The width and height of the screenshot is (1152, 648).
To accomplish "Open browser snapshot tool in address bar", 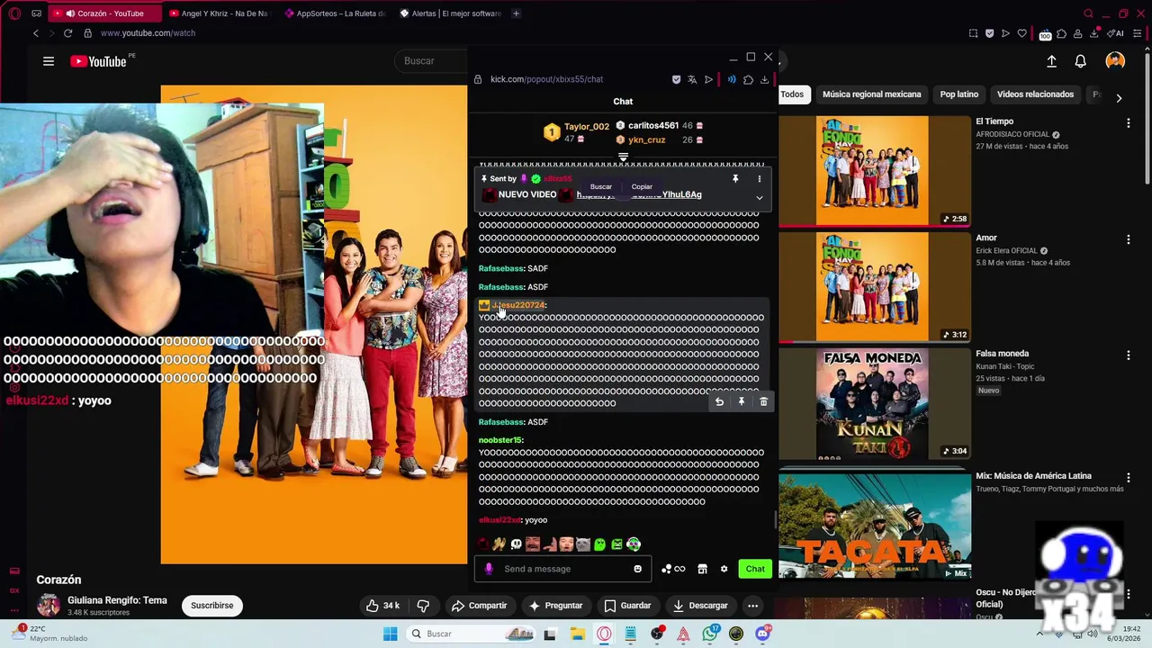I will coord(973,33).
